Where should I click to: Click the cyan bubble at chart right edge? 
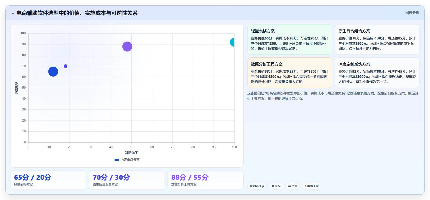click(233, 42)
